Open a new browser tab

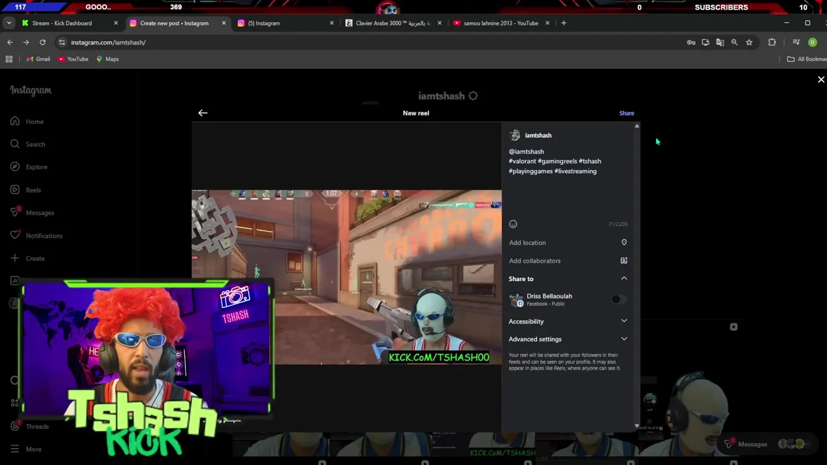tap(563, 23)
